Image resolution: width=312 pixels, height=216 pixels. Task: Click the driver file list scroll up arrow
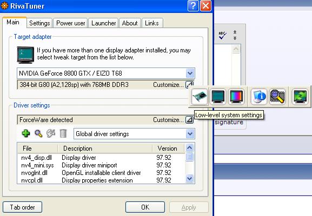(x=189, y=147)
